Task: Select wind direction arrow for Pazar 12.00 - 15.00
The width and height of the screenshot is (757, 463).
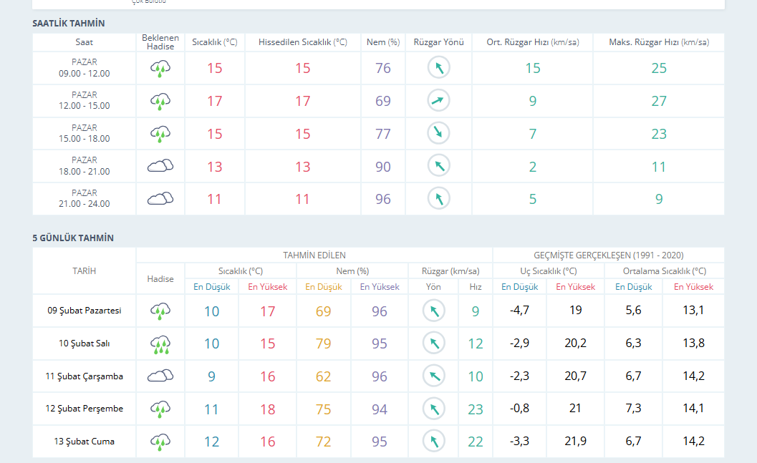Action: coord(438,101)
